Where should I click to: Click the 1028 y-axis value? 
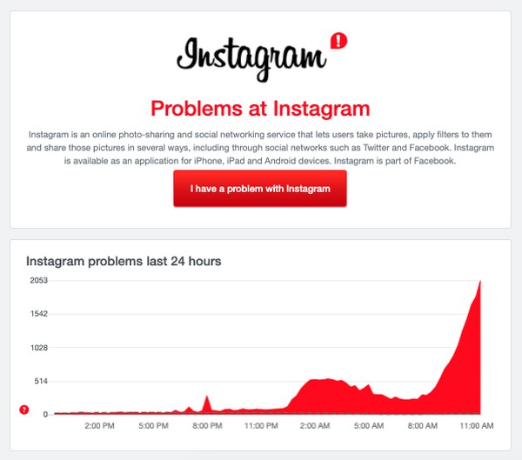coord(39,348)
